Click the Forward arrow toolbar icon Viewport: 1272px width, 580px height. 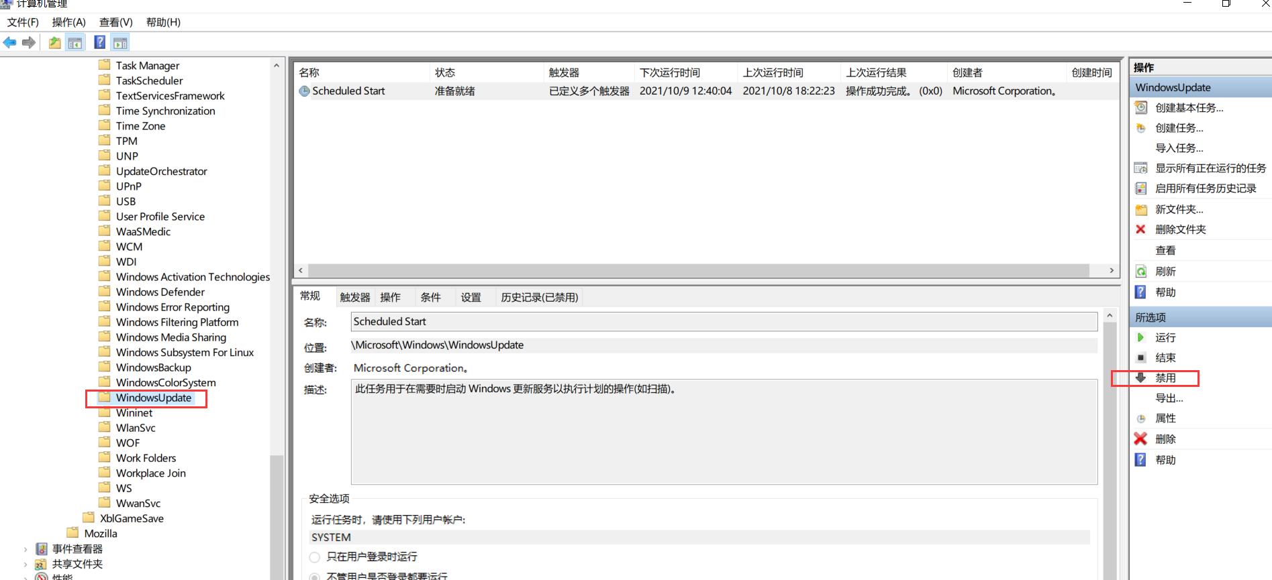(29, 43)
